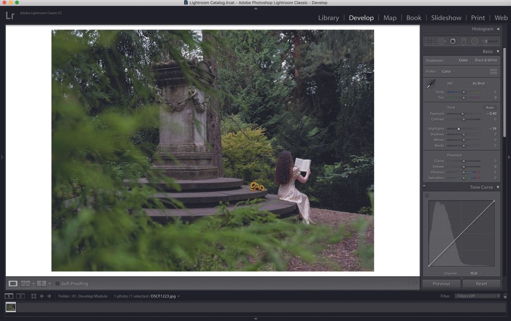This screenshot has width=511, height=321.
Task: Activate the Red Eye Correction tool
Action: point(452,41)
